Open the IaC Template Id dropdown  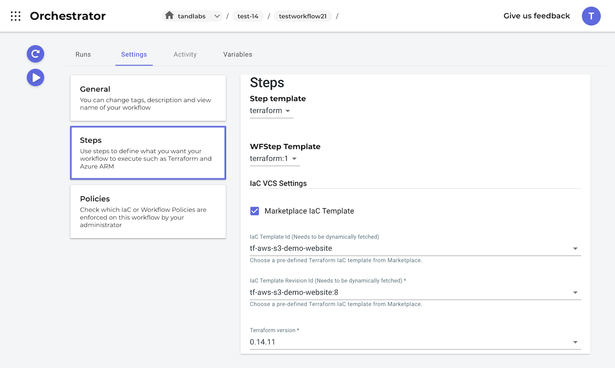tap(415, 248)
